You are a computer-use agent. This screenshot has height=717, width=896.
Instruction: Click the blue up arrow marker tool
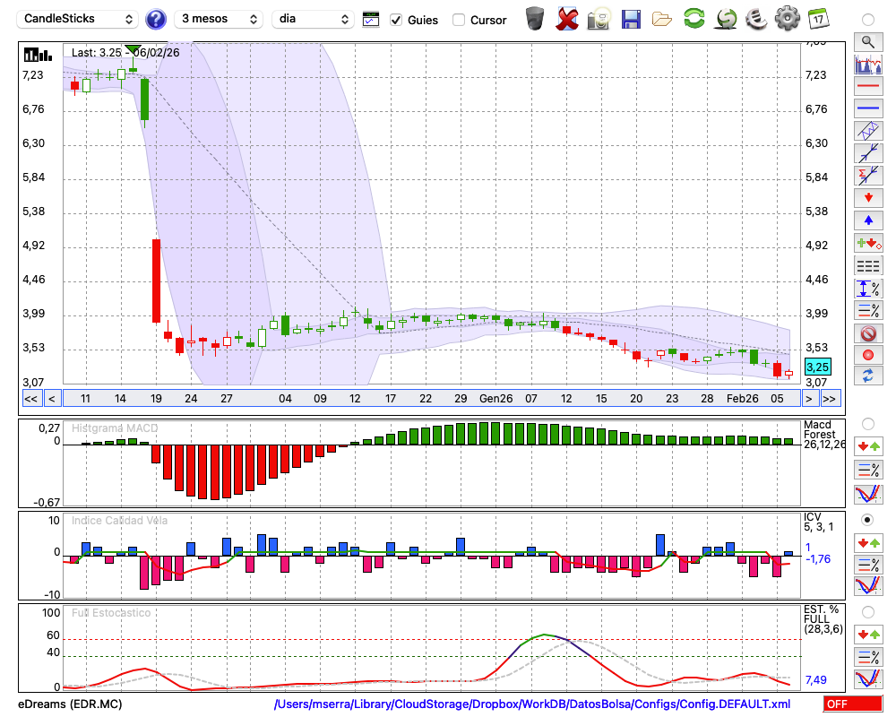coord(868,220)
